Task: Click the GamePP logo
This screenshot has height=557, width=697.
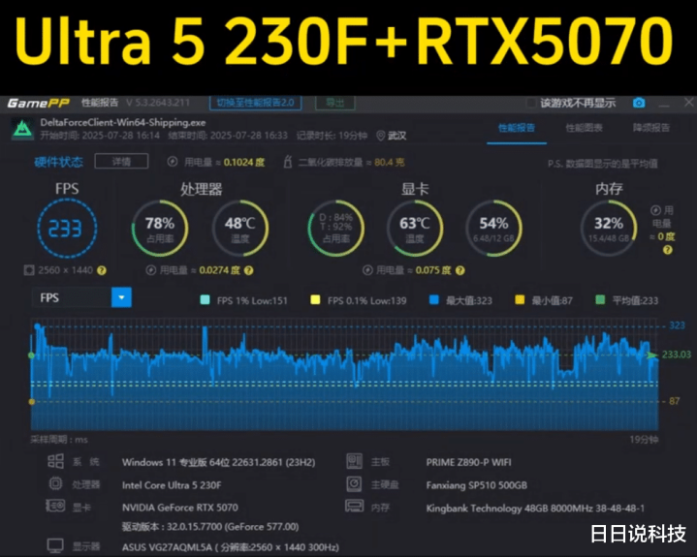Action: click(x=39, y=103)
